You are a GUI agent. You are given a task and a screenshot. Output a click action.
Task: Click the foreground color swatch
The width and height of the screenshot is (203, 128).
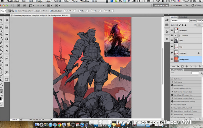point(1,99)
